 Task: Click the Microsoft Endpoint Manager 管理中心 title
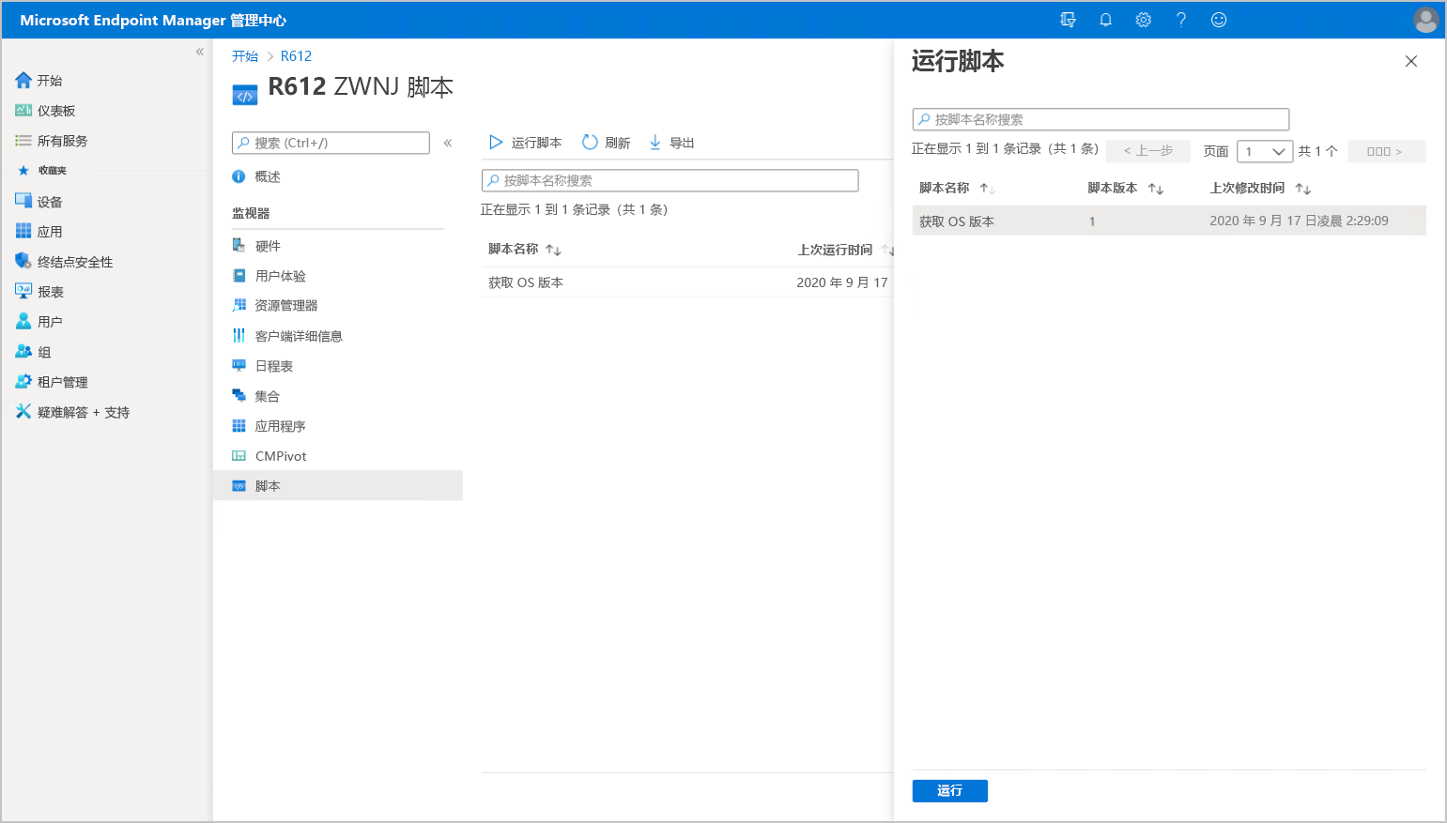pyautogui.click(x=153, y=20)
